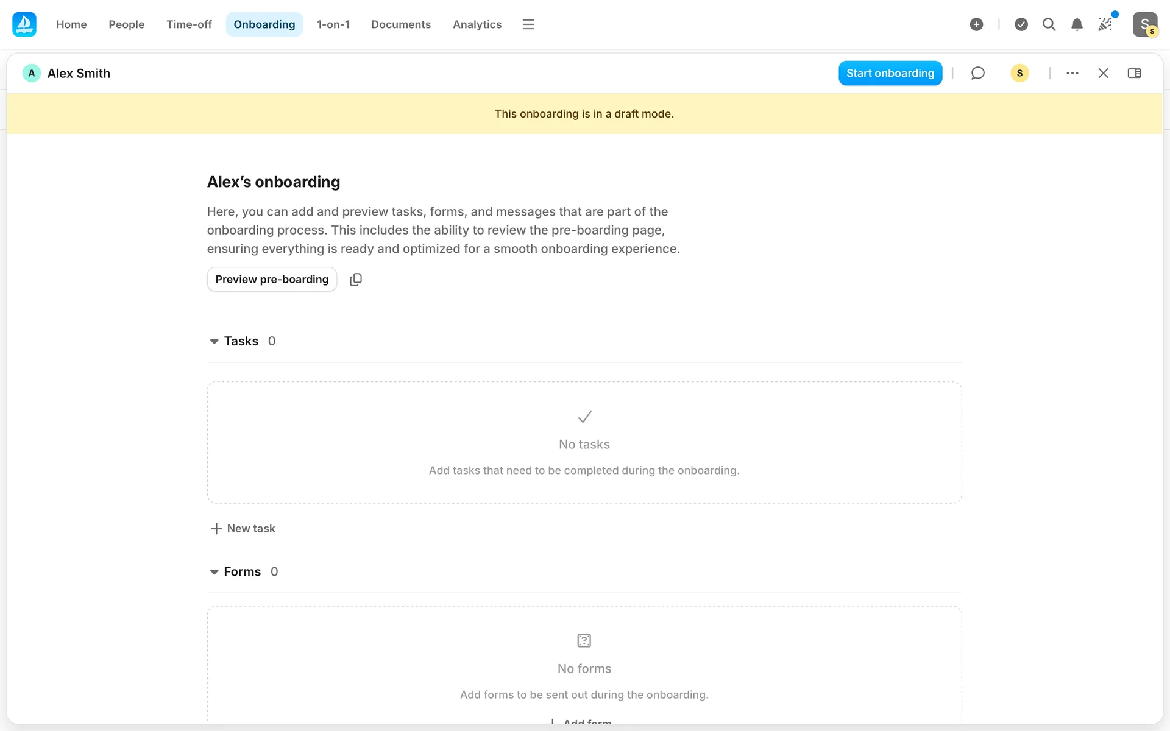
Task: Click the plus quick-add icon
Action: pos(976,24)
